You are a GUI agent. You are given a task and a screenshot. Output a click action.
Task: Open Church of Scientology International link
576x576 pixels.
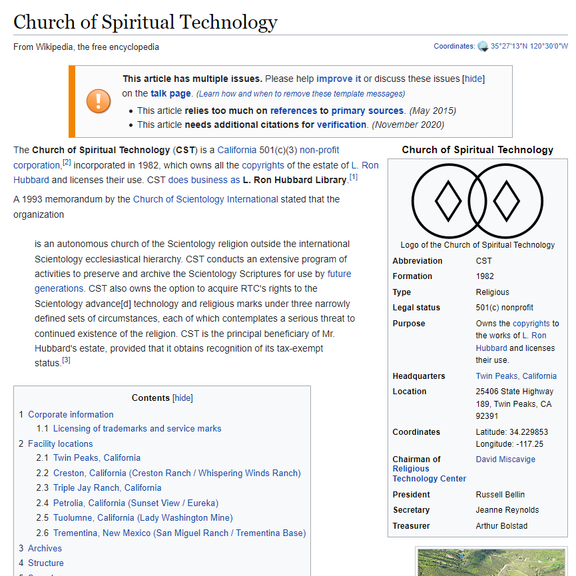click(x=205, y=200)
